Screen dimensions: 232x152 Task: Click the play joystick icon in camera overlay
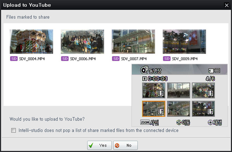[210, 122]
